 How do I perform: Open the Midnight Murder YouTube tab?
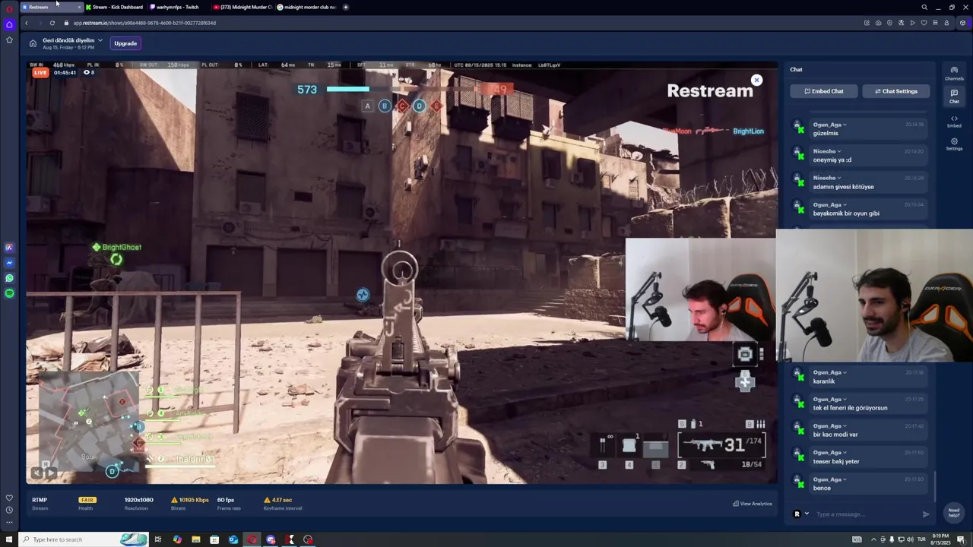242,7
